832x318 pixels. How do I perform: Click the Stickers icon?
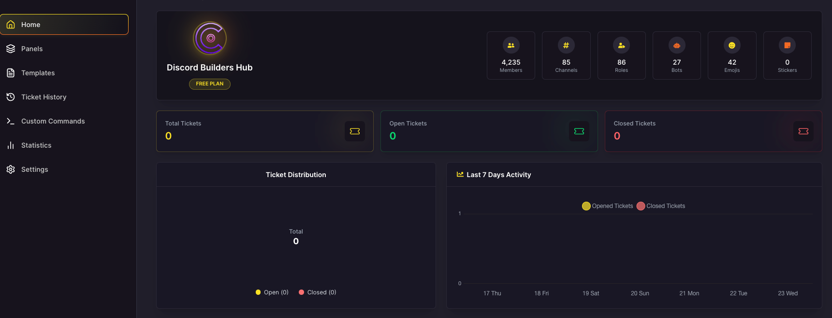pyautogui.click(x=788, y=45)
